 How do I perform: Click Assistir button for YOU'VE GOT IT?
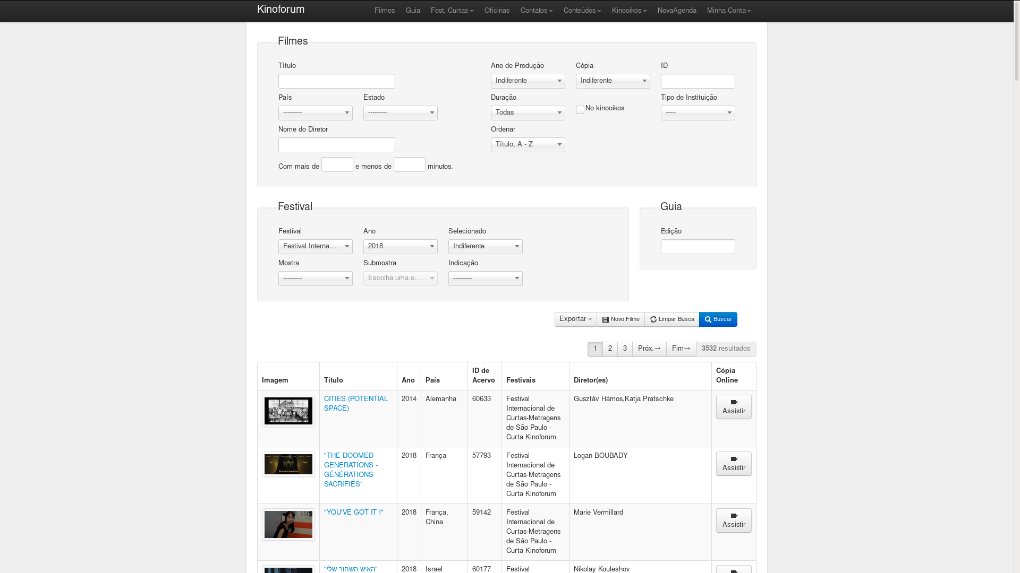pyautogui.click(x=733, y=520)
